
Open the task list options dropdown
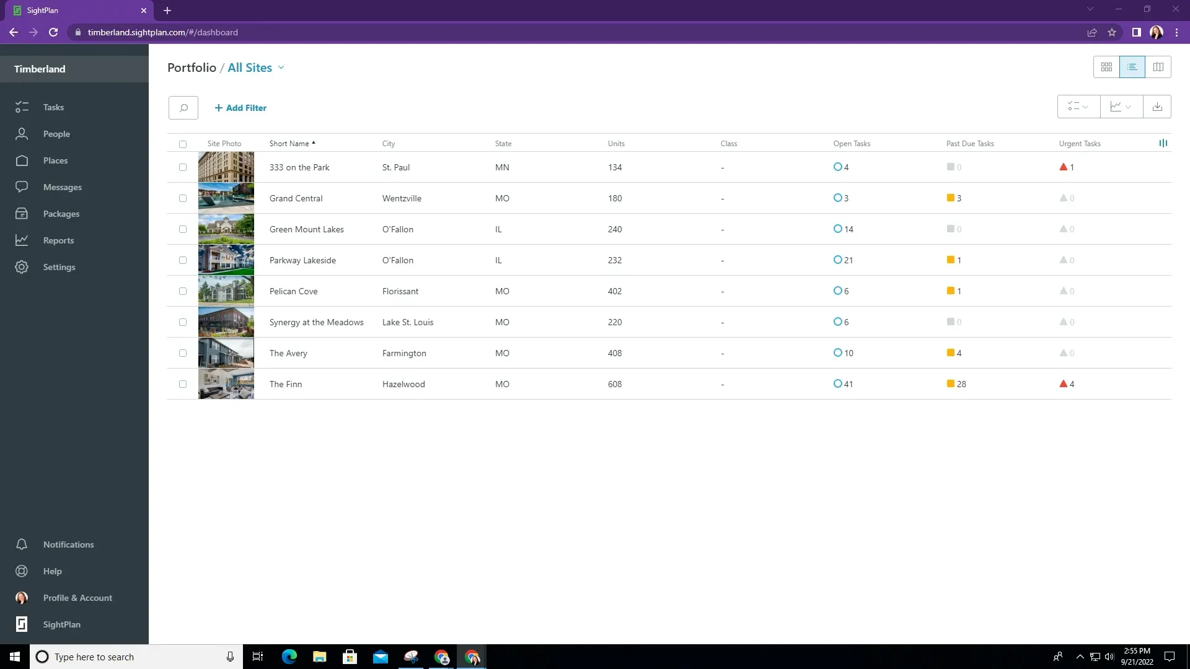(x=1078, y=107)
